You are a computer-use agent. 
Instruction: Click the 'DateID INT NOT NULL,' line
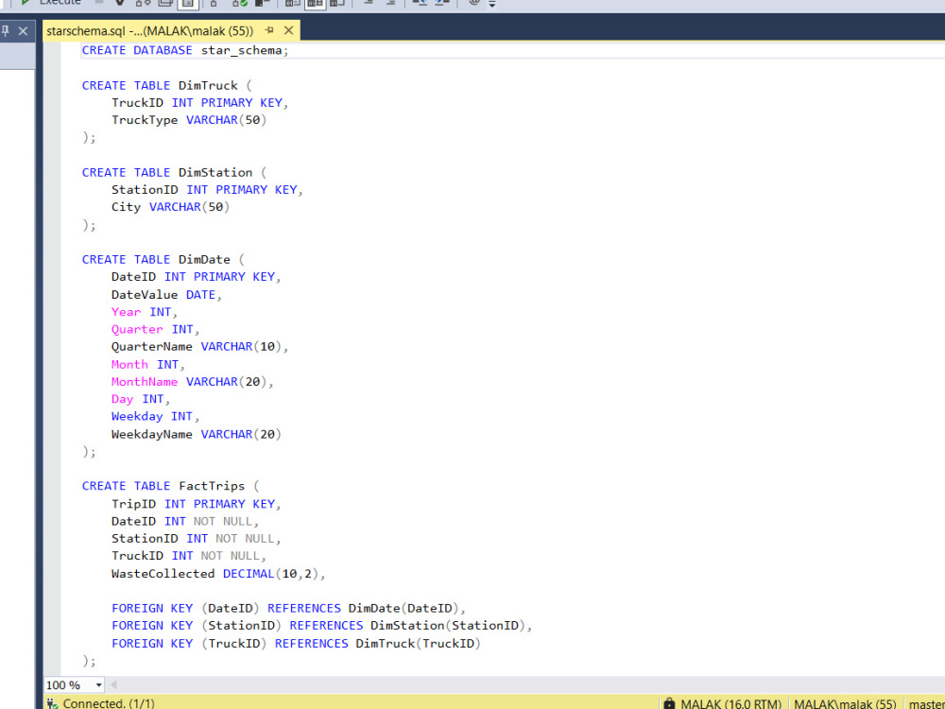185,521
